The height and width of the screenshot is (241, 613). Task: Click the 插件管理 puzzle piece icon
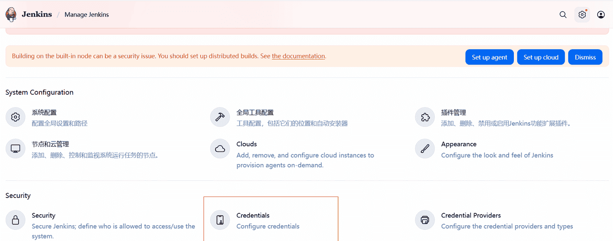[425, 117]
